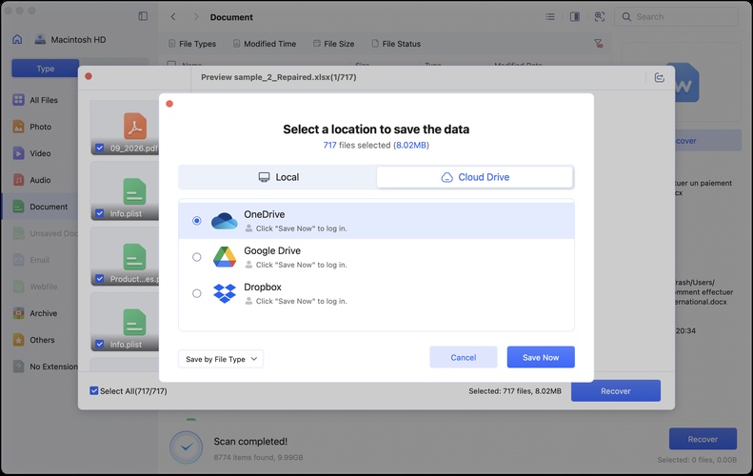
Task: Click the Video category icon
Action: [x=18, y=153]
